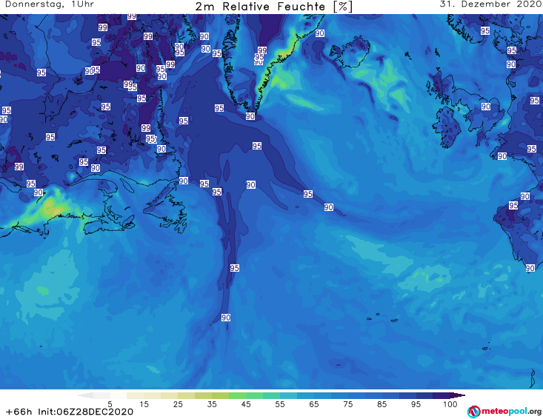Click legend tick label '35'
Image resolution: width=543 pixels, height=419 pixels.
pos(212,404)
